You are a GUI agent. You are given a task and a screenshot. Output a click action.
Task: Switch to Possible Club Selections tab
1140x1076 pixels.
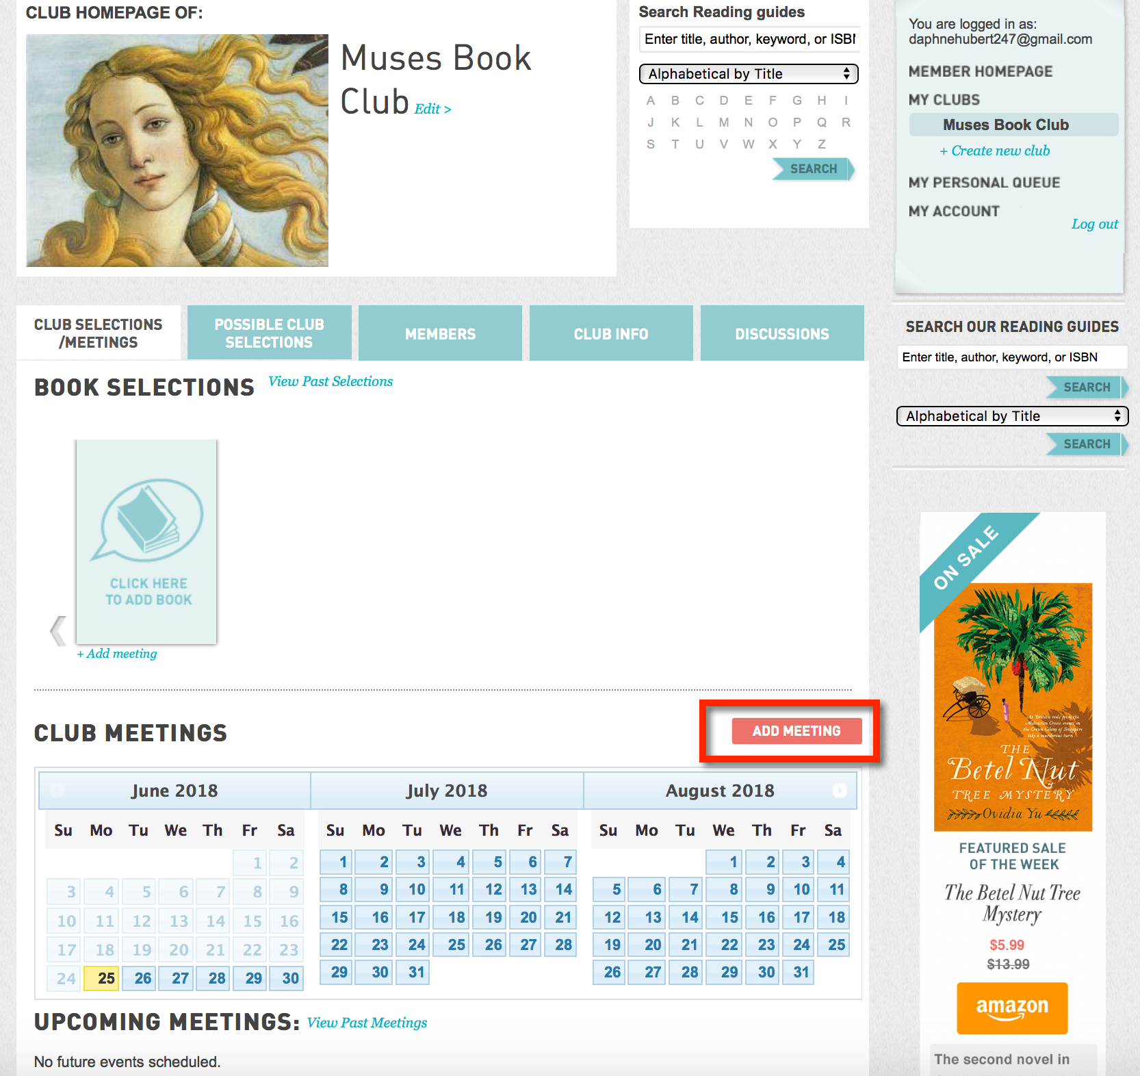pyautogui.click(x=269, y=333)
